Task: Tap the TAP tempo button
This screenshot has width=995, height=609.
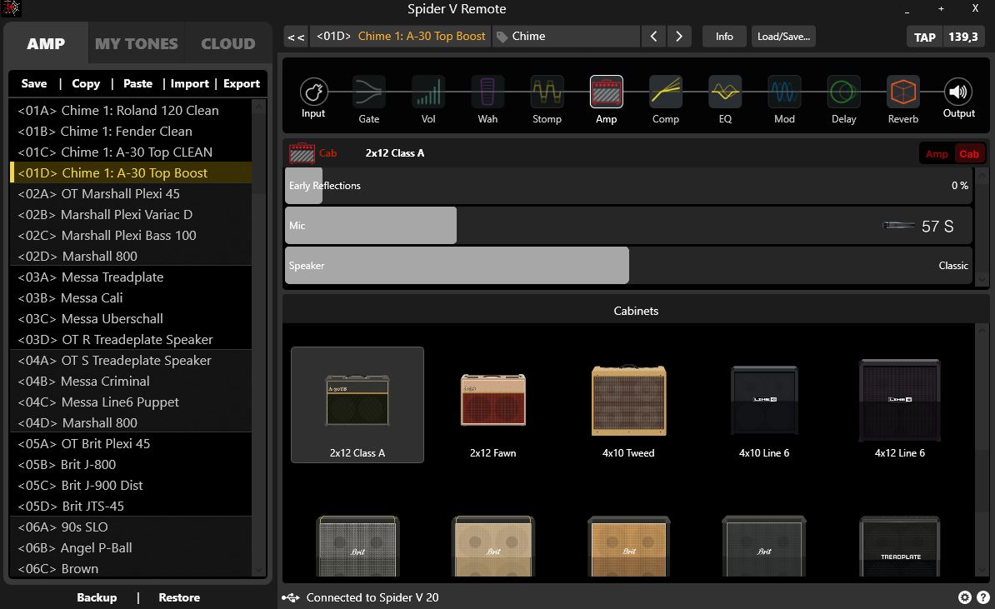Action: tap(924, 37)
